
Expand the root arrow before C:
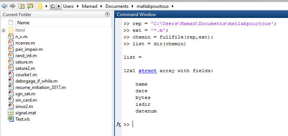point(47,6)
